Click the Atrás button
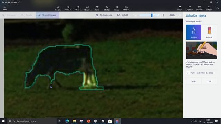The image size is (221, 124). [194, 81]
